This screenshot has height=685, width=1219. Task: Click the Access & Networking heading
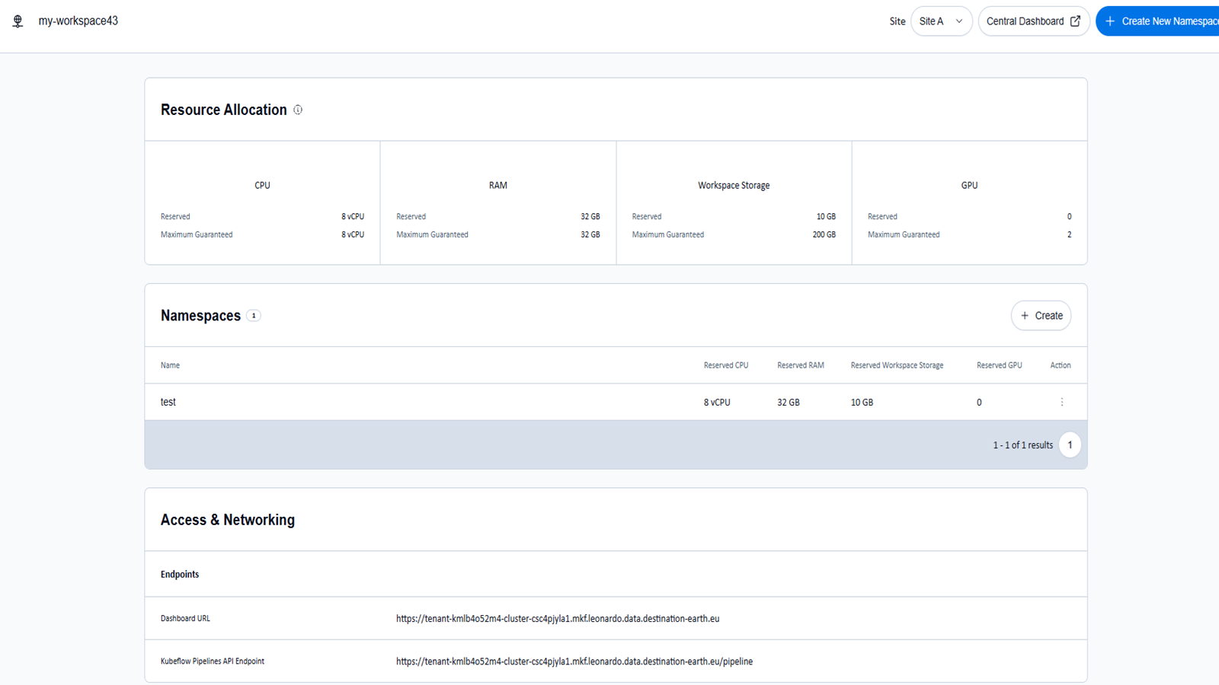228,520
